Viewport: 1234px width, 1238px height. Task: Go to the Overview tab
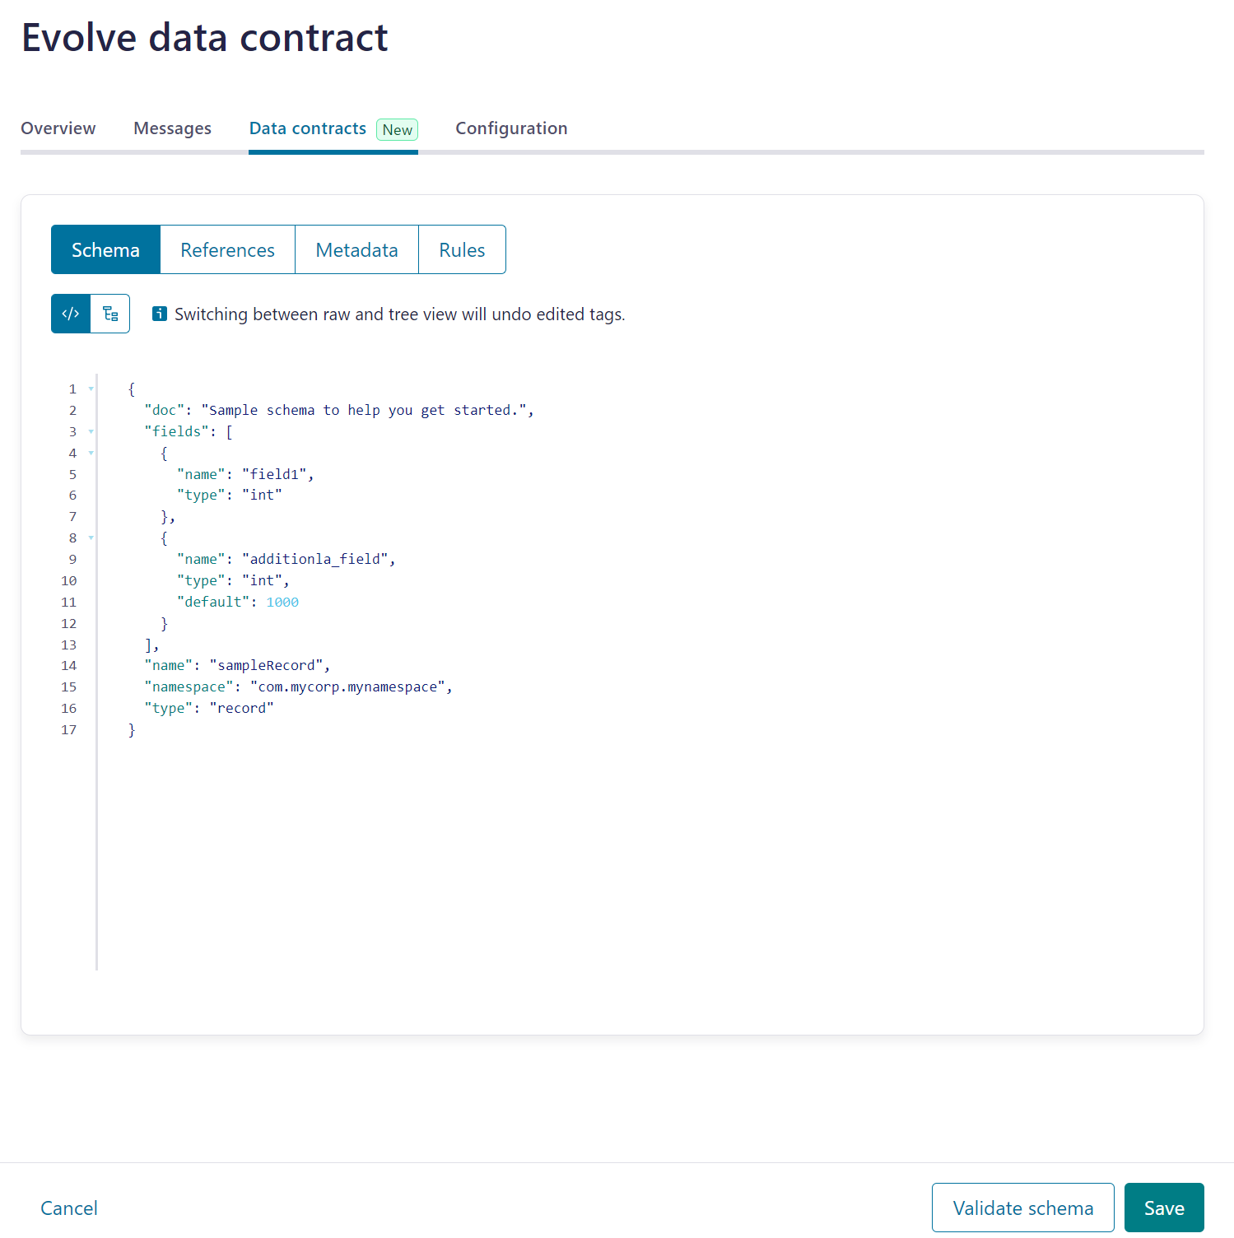point(58,128)
